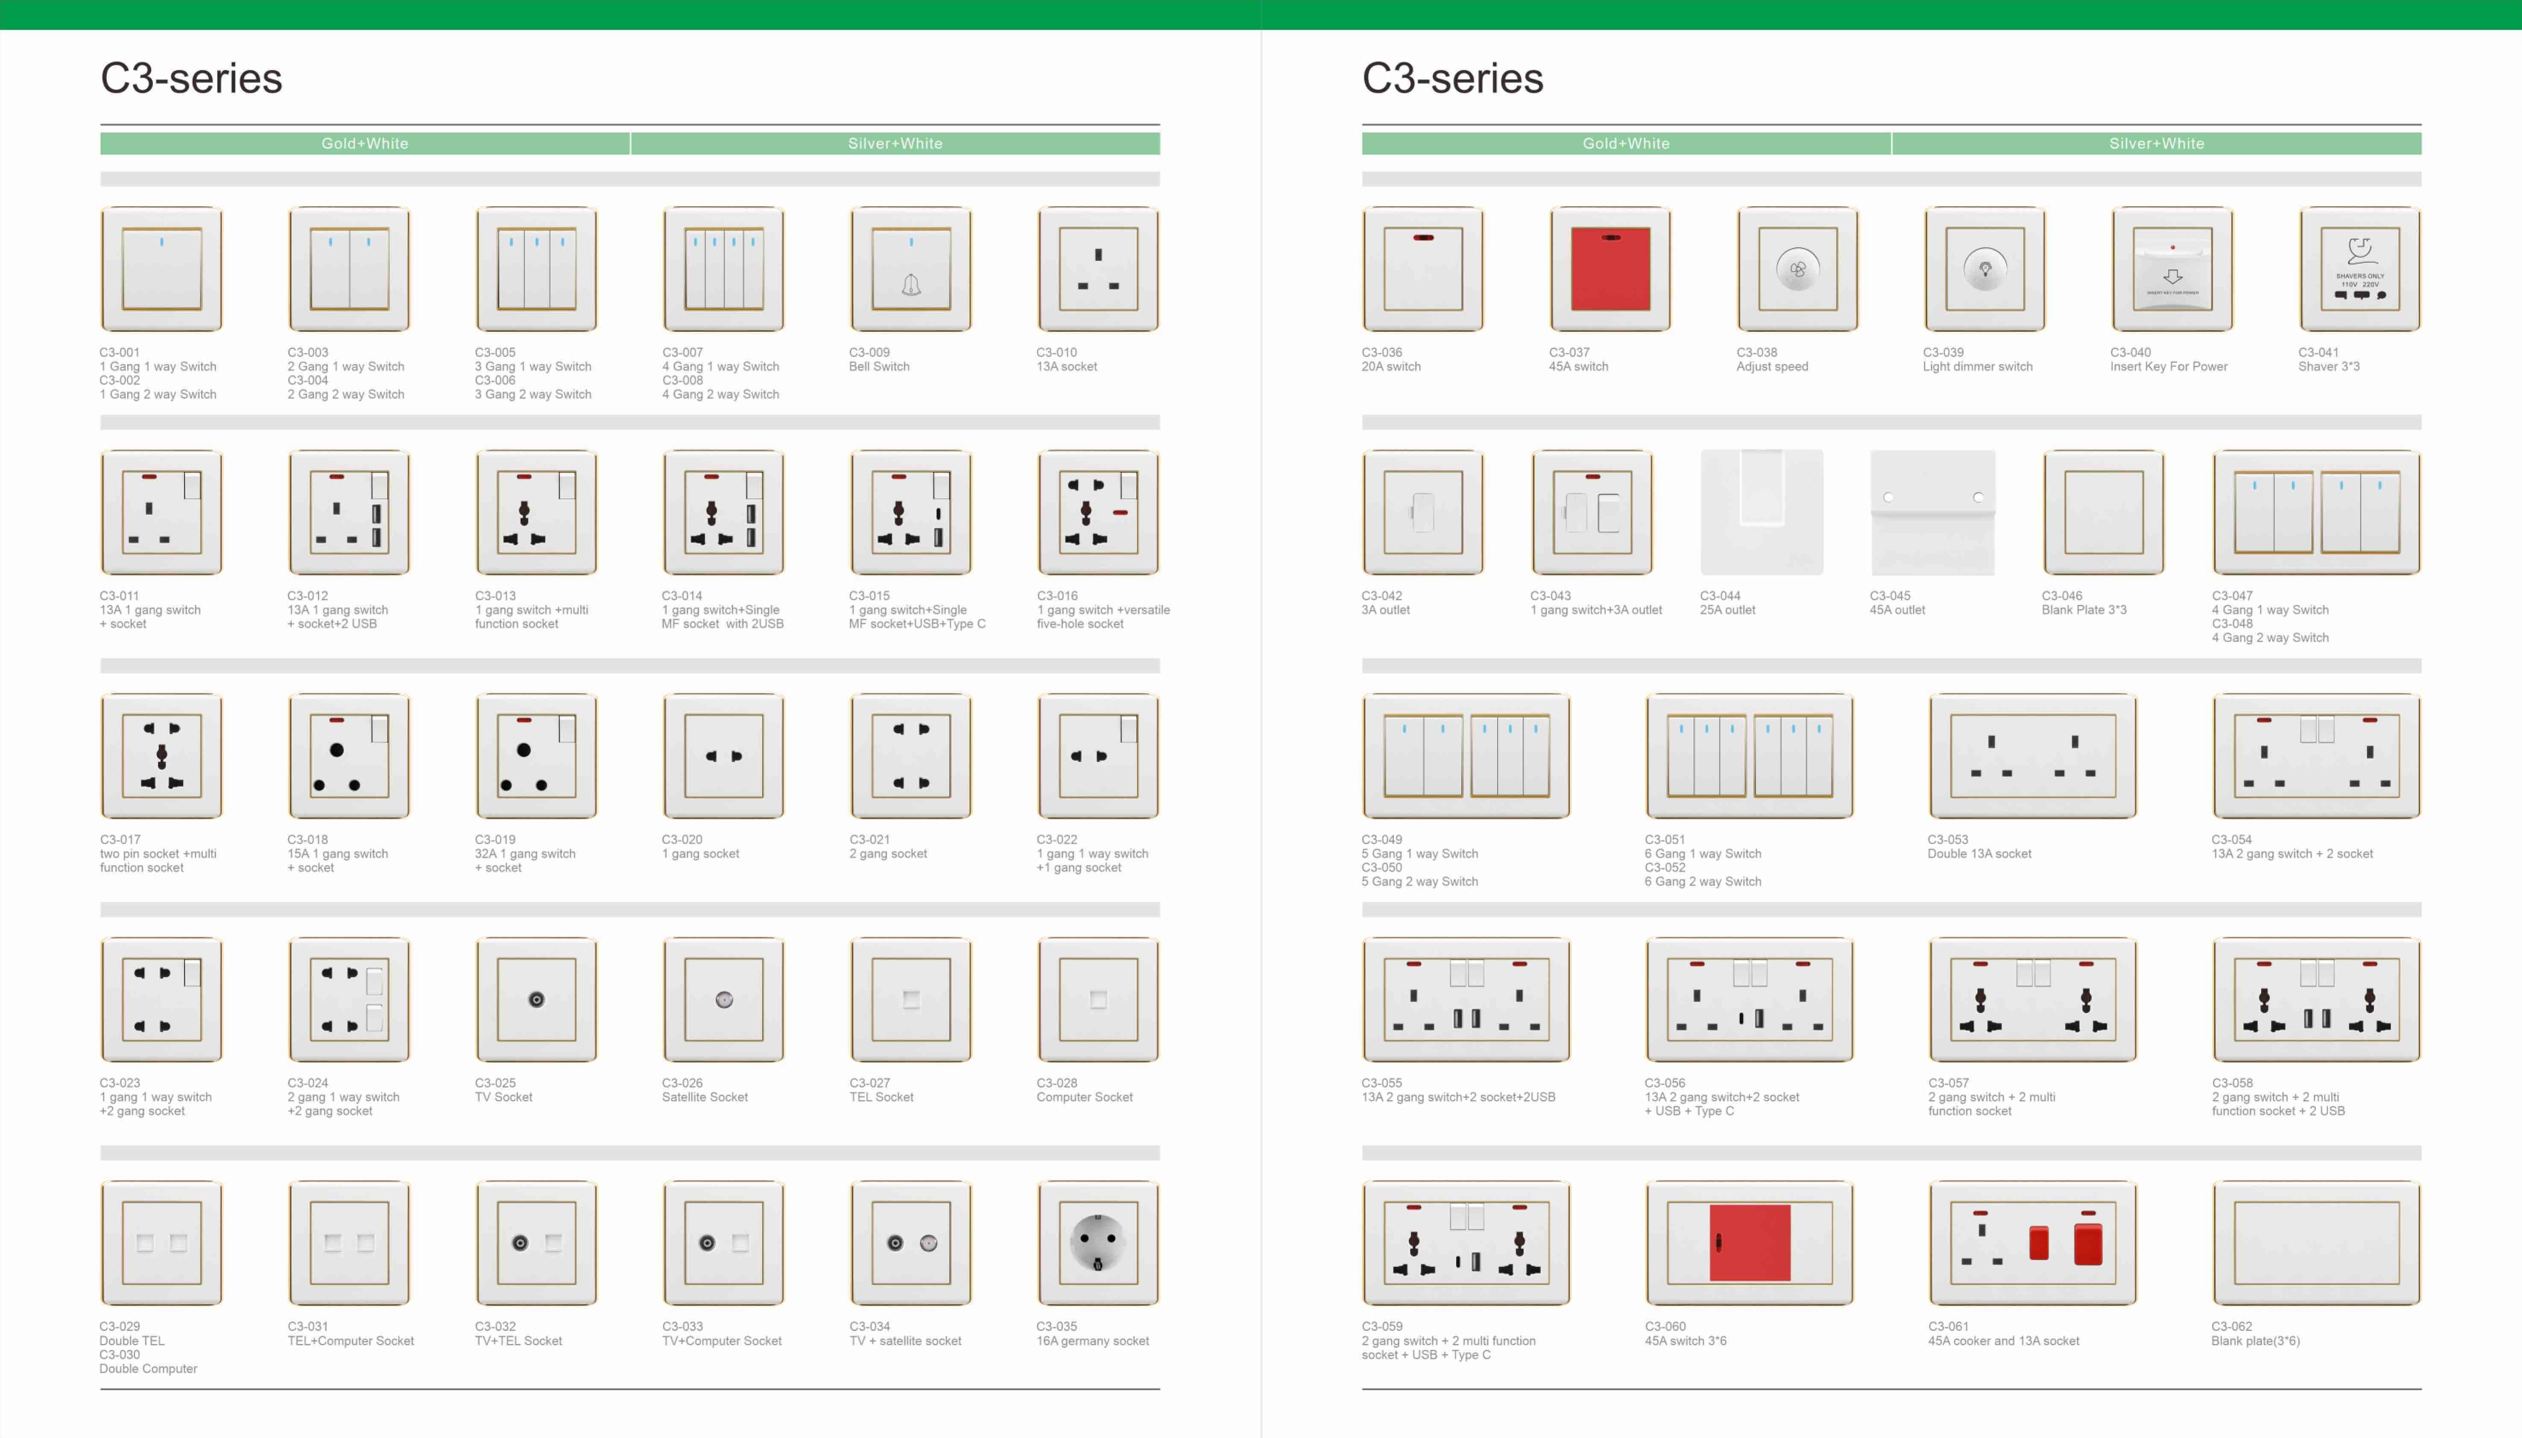Select the C3-029 Double TEL socket image
Screen dimensions: 2522x1438
[161, 1243]
